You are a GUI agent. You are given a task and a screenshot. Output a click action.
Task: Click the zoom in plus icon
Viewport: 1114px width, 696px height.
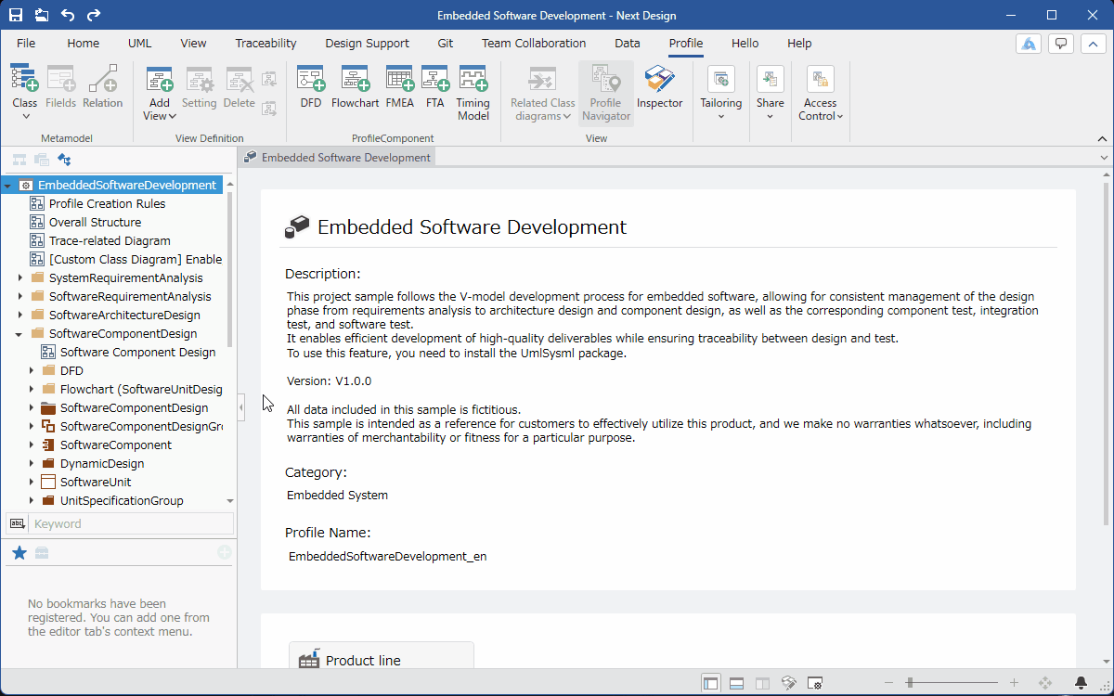(1014, 683)
